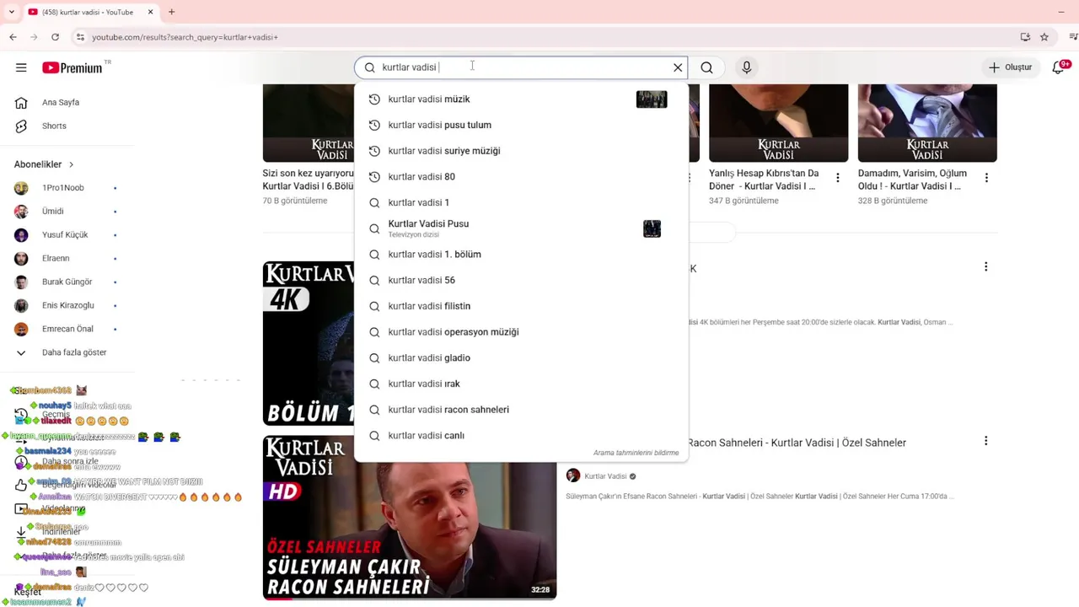This screenshot has height=607, width=1079.
Task: Select suggestion kurtlar vadisi gladio
Action: pyautogui.click(x=521, y=358)
